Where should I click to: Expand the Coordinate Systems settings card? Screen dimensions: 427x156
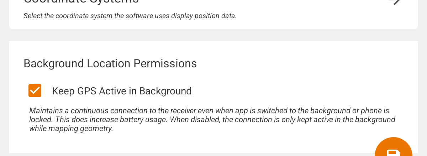[213, 14]
